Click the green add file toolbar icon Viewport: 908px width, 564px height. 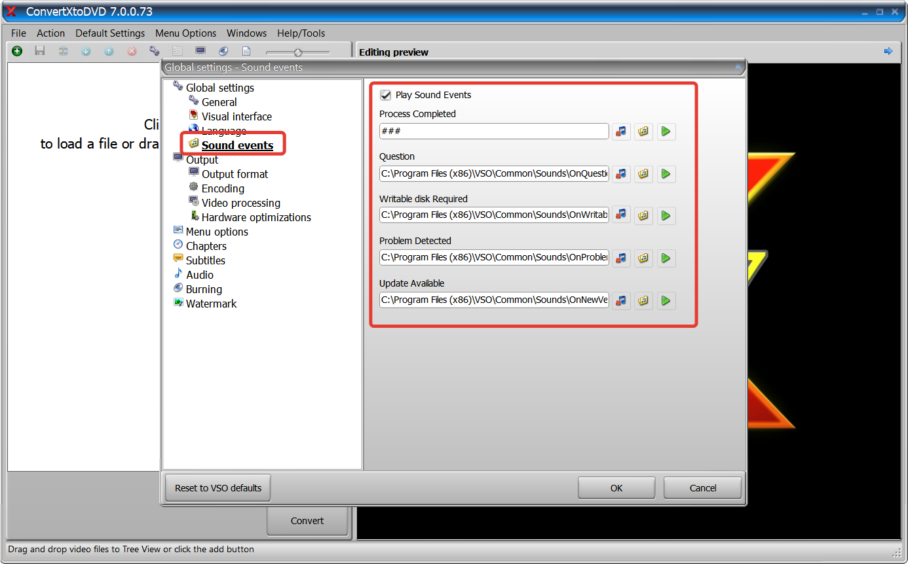[17, 51]
